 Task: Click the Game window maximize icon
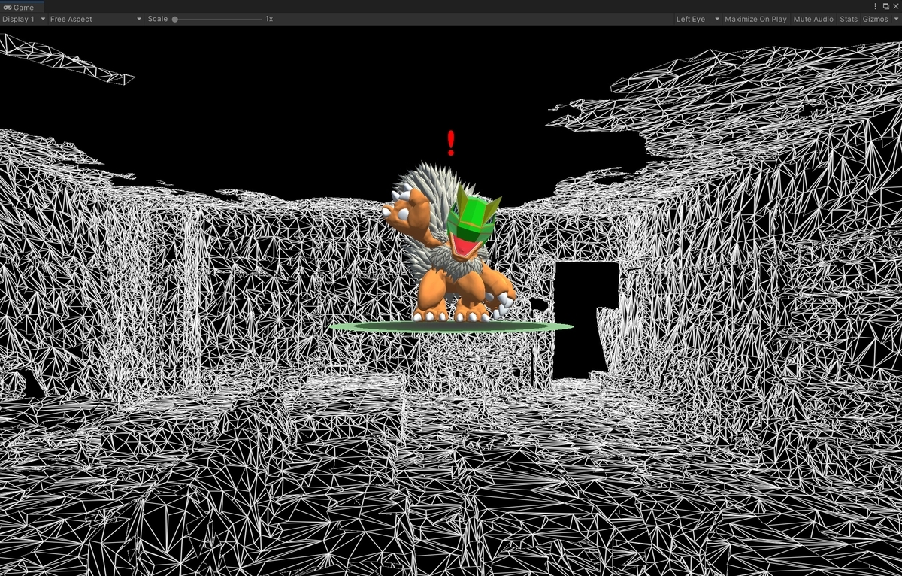[886, 6]
